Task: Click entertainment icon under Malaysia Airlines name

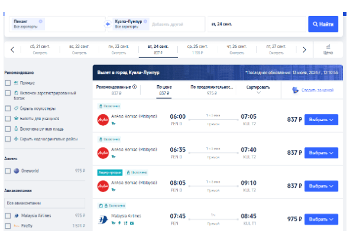Action: coord(132,223)
